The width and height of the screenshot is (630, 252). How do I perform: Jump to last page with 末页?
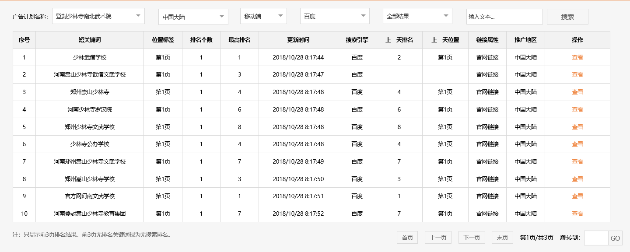502,238
